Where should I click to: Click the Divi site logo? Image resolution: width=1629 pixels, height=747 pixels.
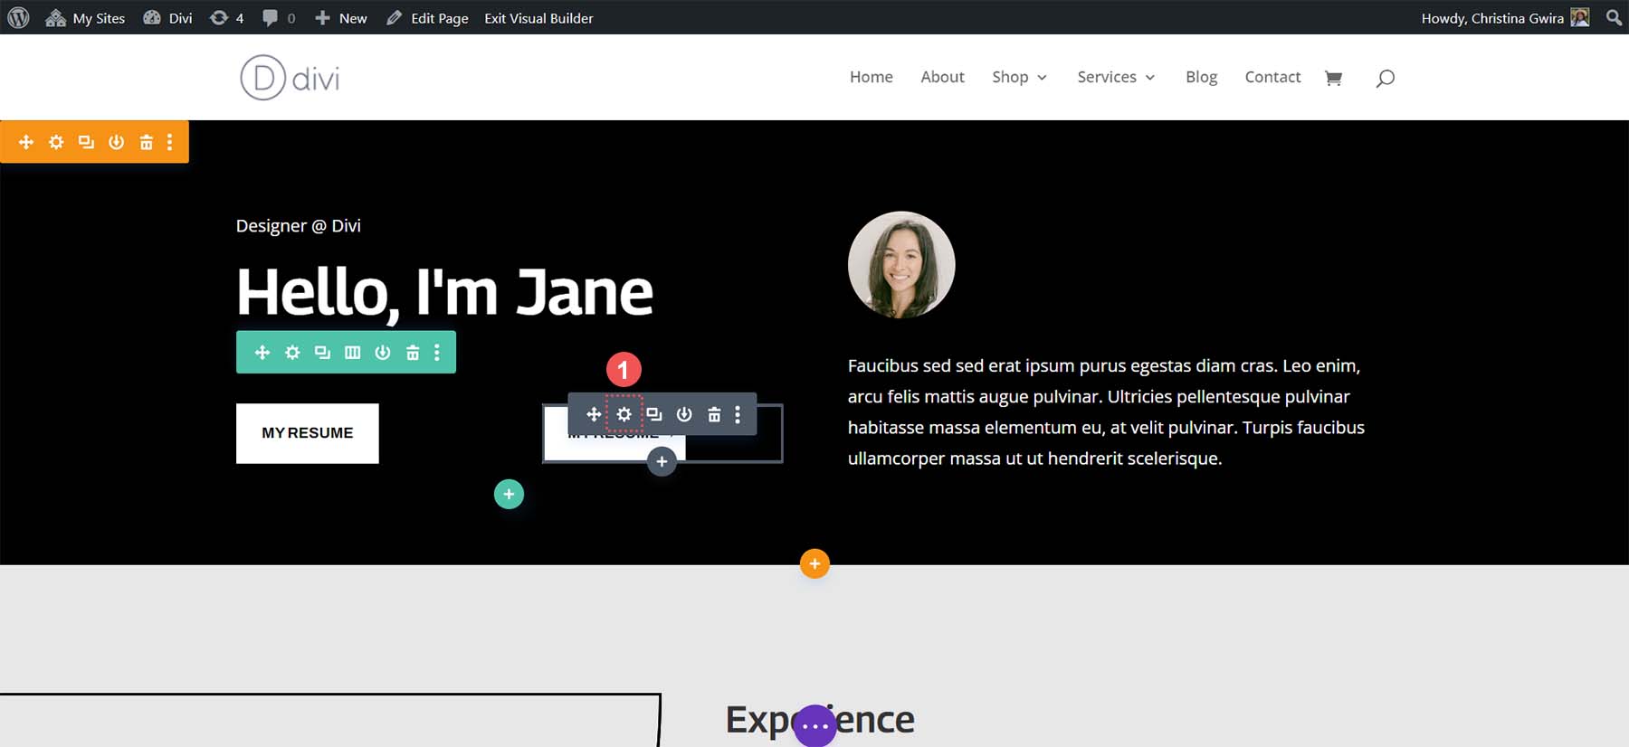tap(290, 78)
